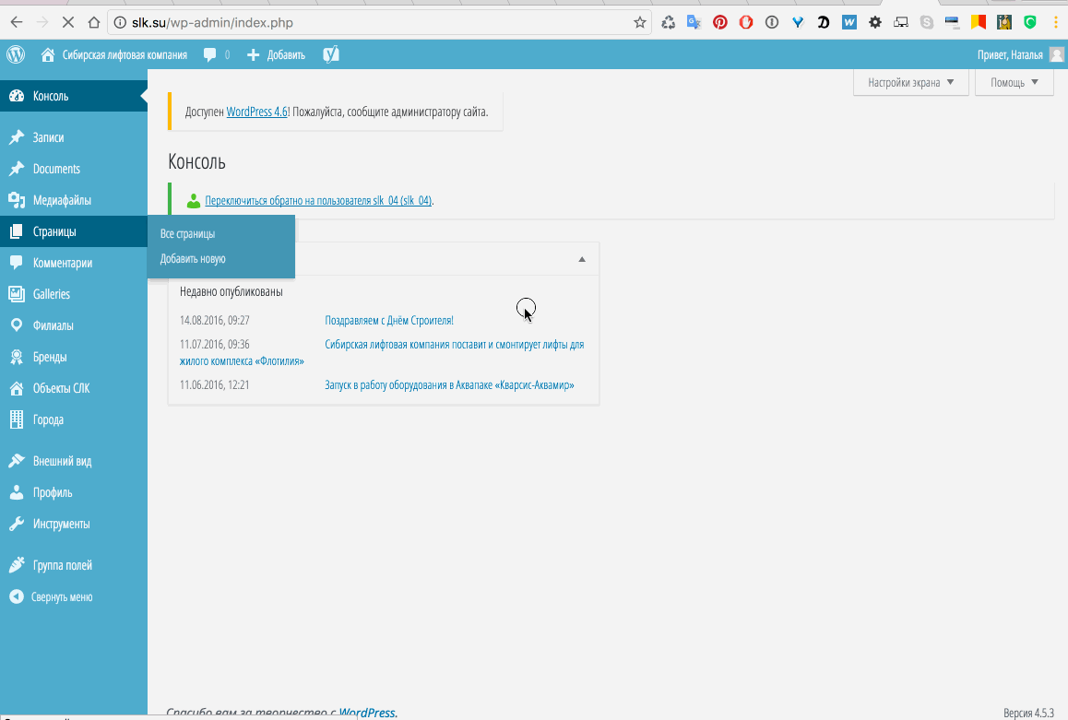Bookmark this page with the star icon
This screenshot has width=1068, height=720.
(x=639, y=22)
